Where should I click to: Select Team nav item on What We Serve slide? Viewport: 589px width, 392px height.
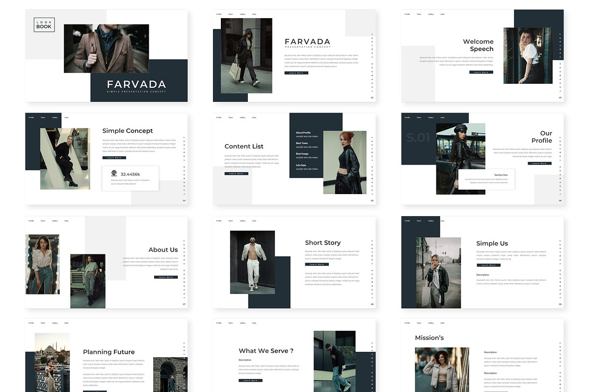(231, 323)
